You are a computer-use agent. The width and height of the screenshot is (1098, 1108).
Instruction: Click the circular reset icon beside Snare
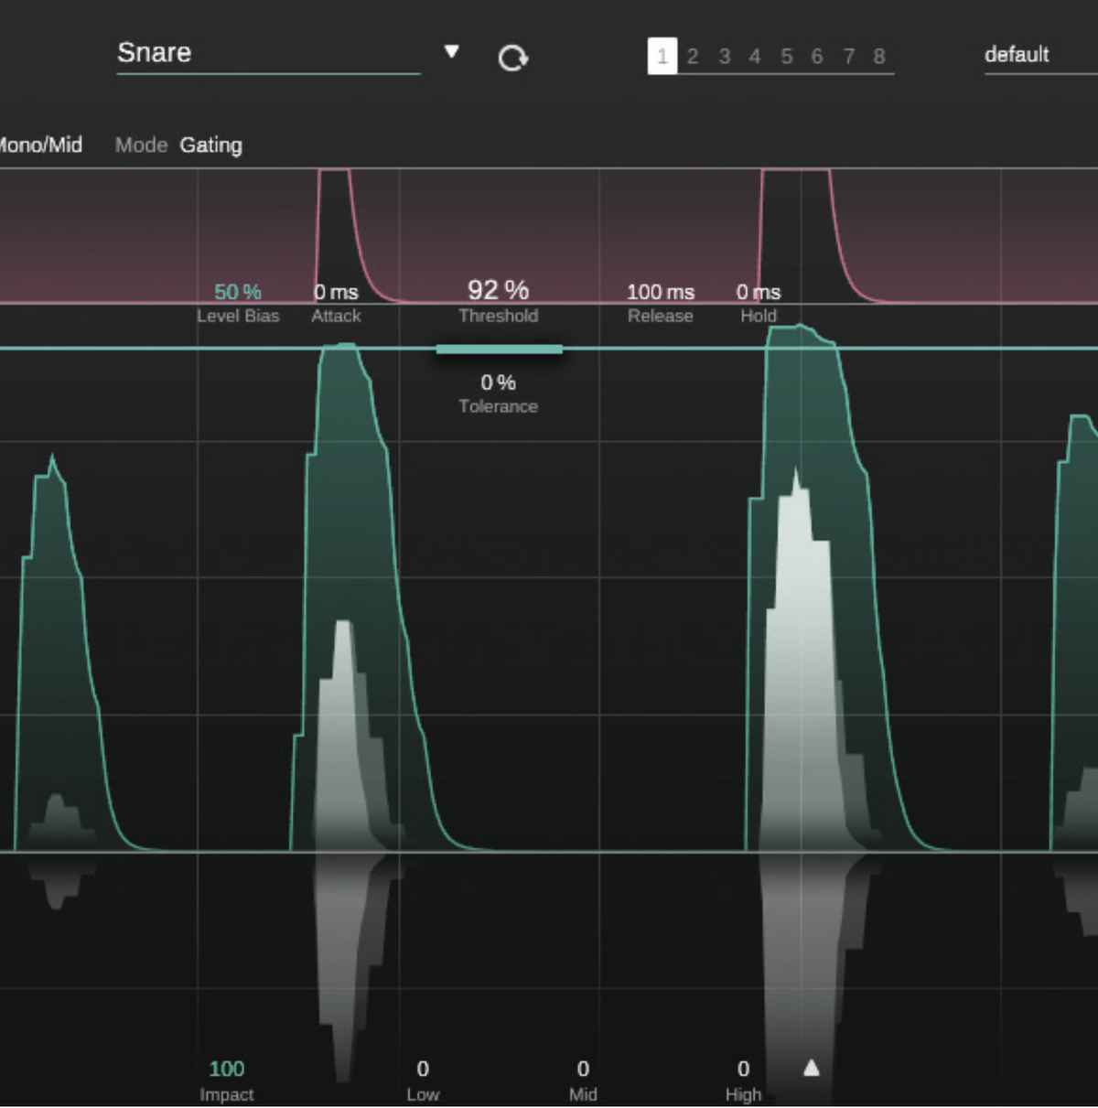click(512, 56)
